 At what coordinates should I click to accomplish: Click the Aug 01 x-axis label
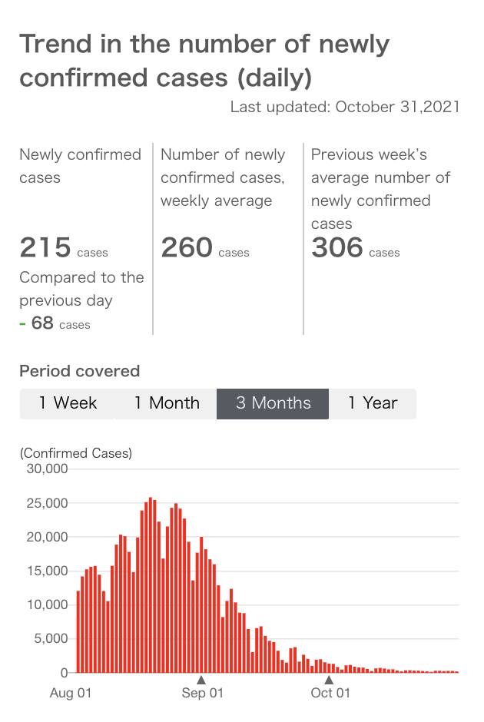click(x=71, y=693)
